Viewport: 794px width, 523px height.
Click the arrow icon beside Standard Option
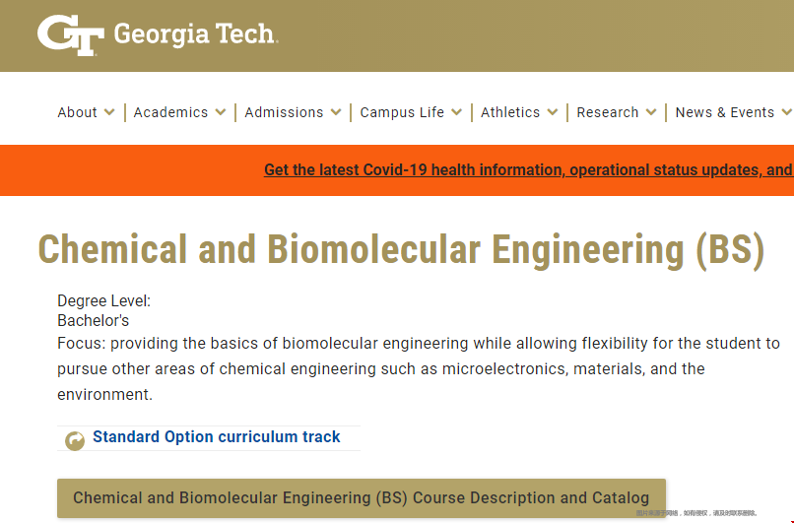click(75, 441)
